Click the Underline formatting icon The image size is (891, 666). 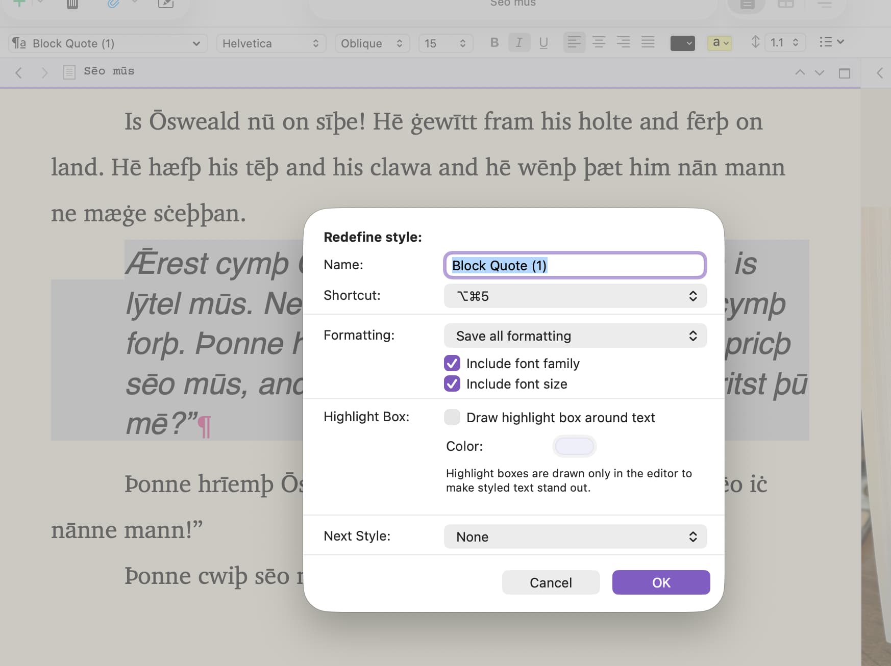coord(543,43)
